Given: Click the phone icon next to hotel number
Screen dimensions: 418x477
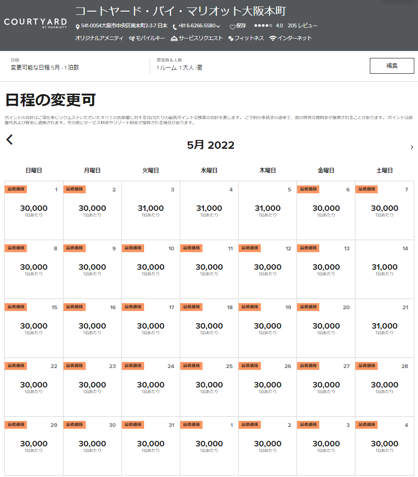Looking at the screenshot, I should click(x=175, y=27).
